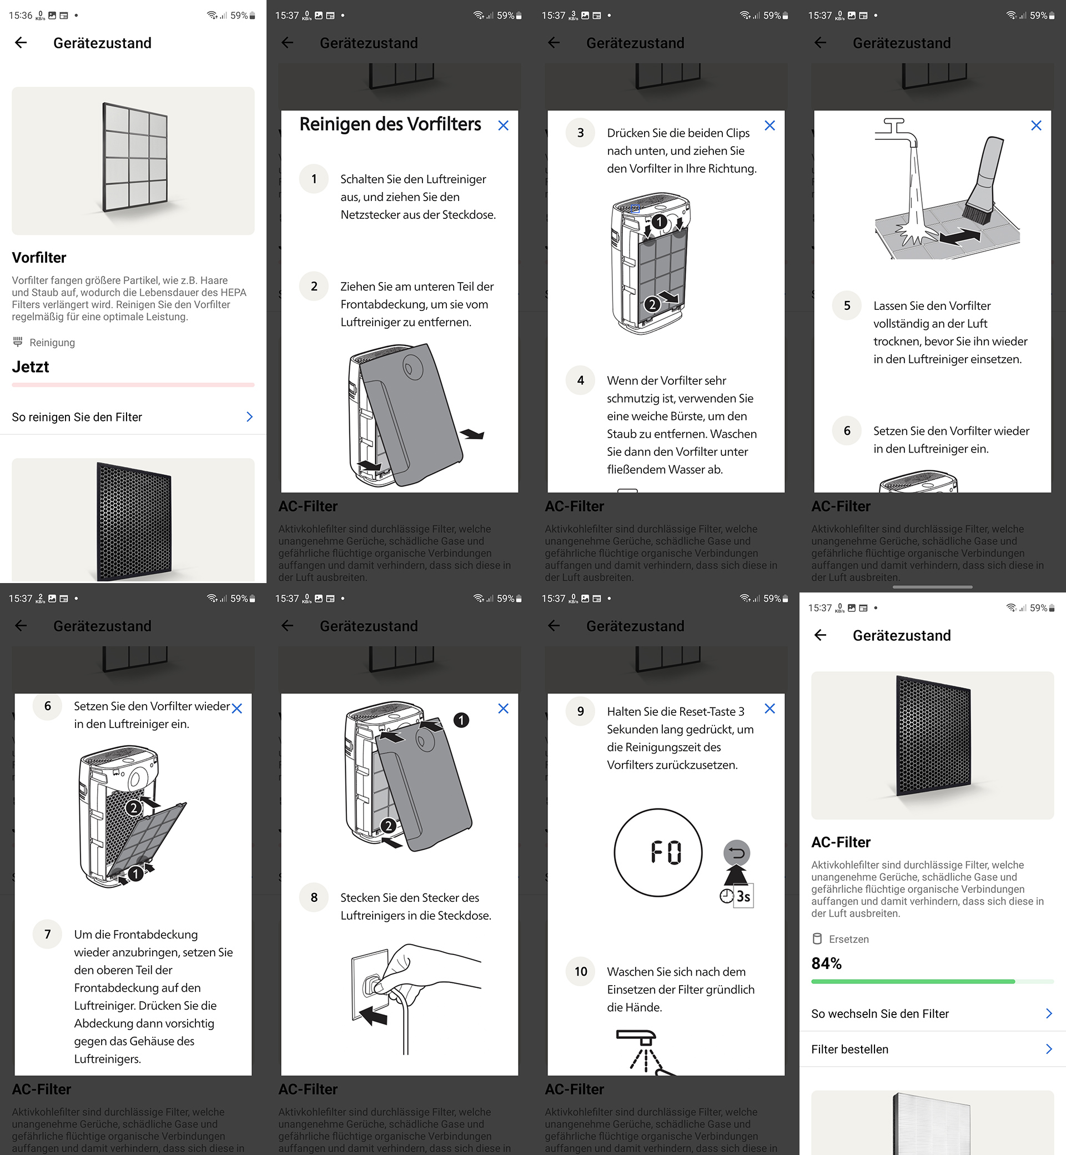Close the 'Reinigen des Vorfilters' dialog

coord(503,125)
